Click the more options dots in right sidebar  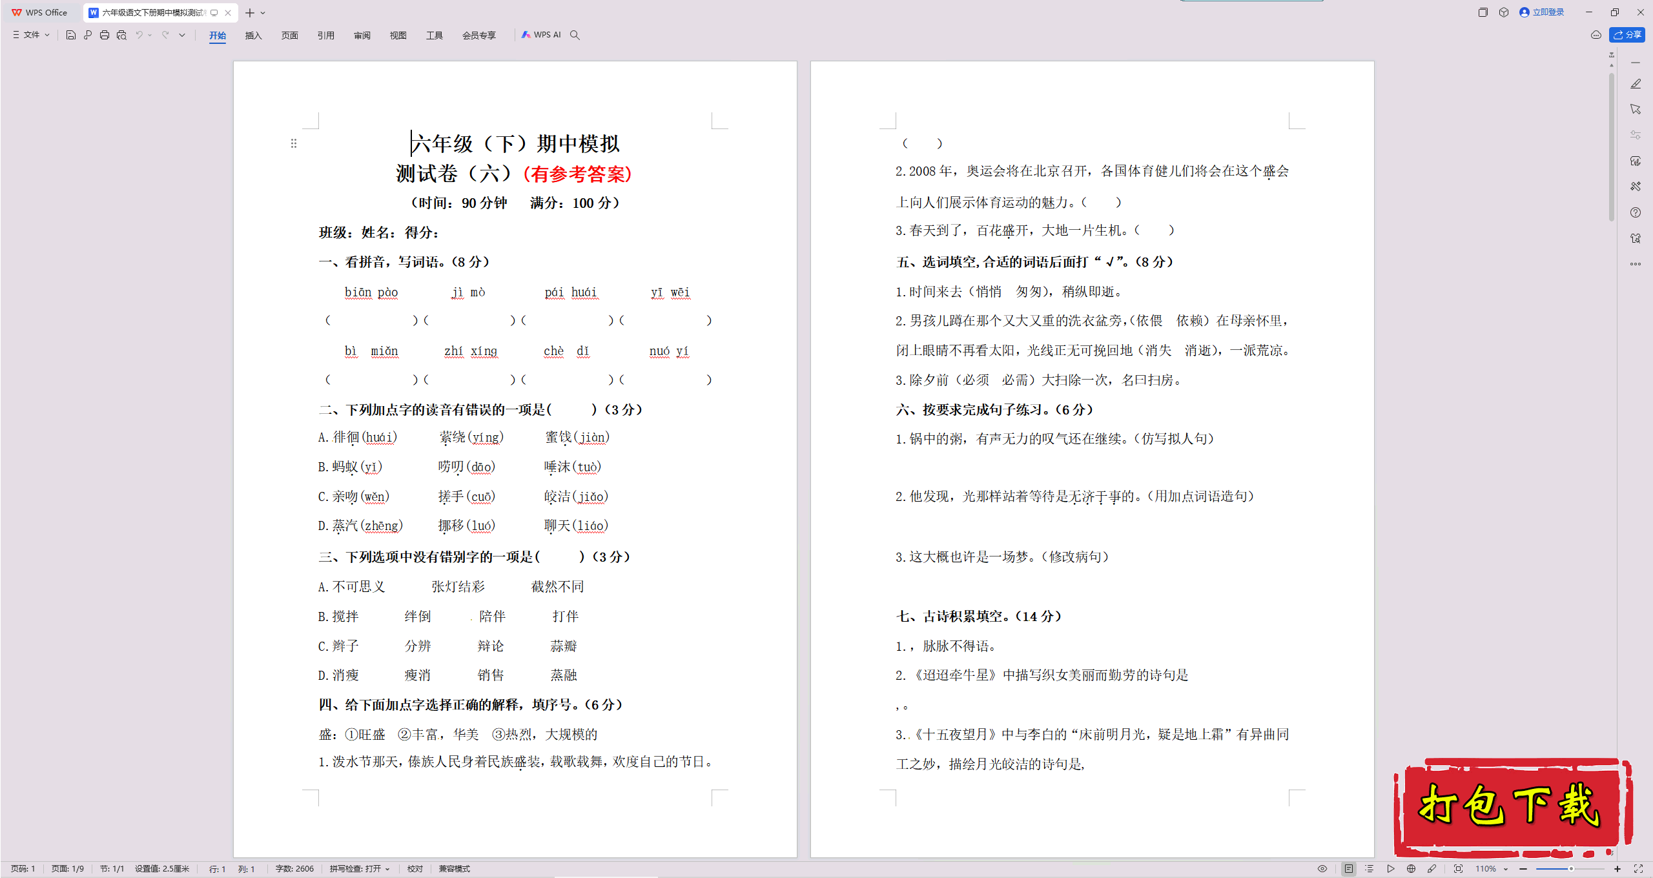1636,264
